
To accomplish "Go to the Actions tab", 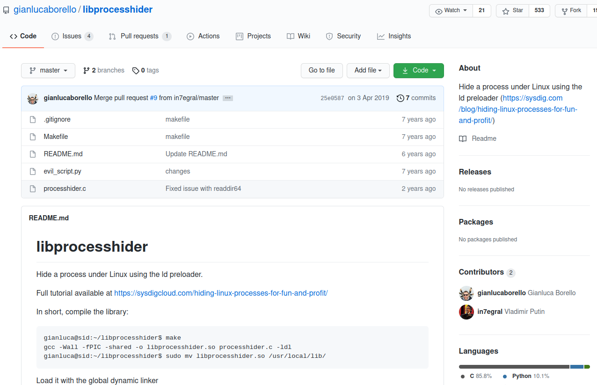I will tap(203, 36).
